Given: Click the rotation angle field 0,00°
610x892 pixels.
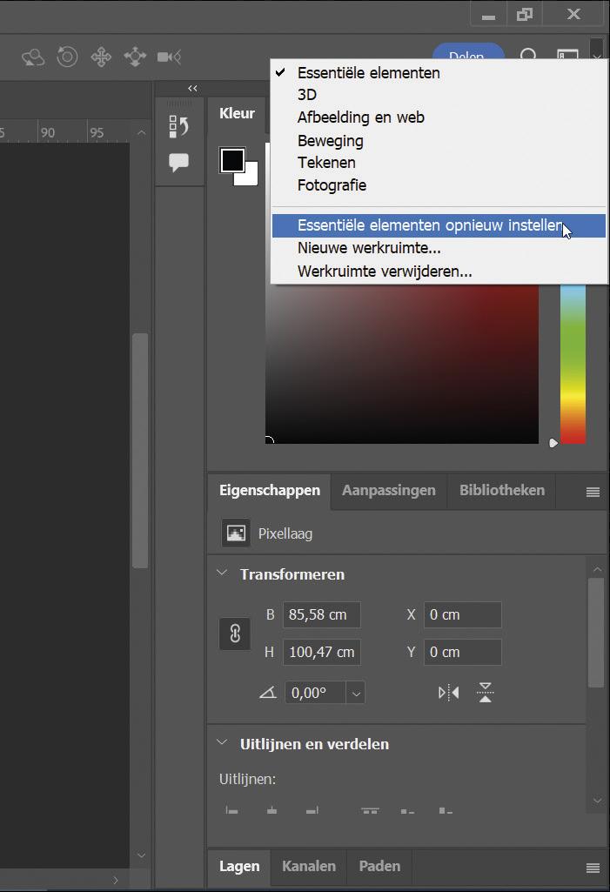Looking at the screenshot, I should pos(315,693).
